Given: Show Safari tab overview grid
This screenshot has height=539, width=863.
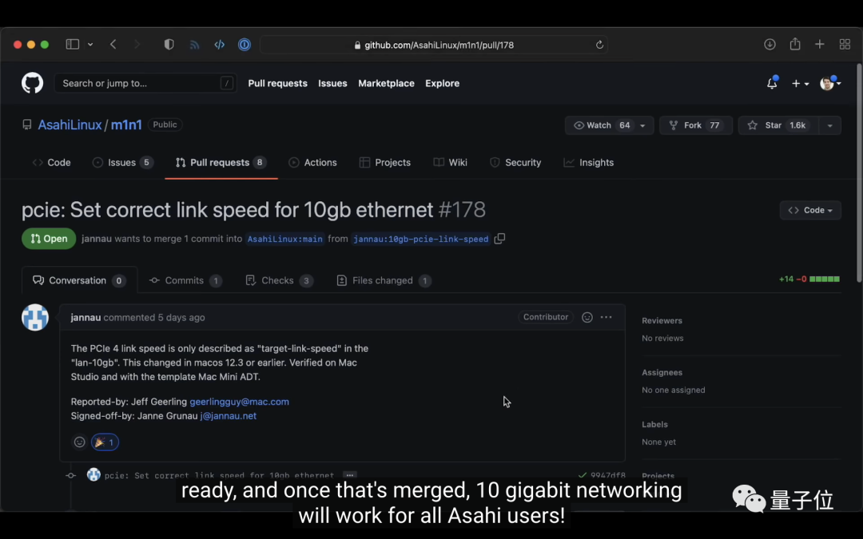Looking at the screenshot, I should [845, 45].
